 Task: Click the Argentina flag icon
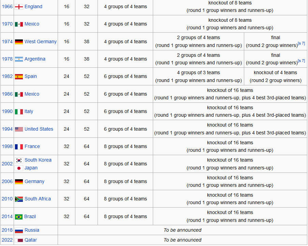[19, 59]
